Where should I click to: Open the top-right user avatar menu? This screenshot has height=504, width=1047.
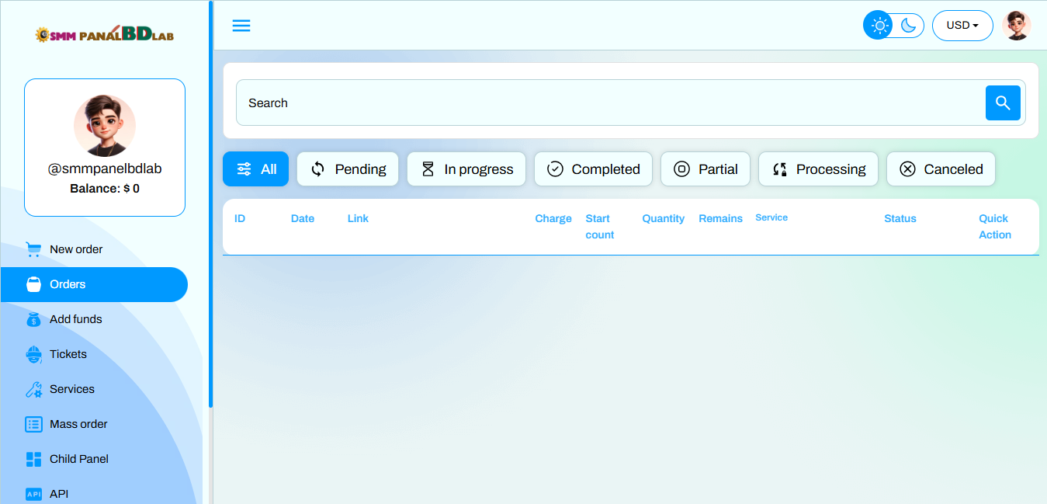pos(1016,26)
